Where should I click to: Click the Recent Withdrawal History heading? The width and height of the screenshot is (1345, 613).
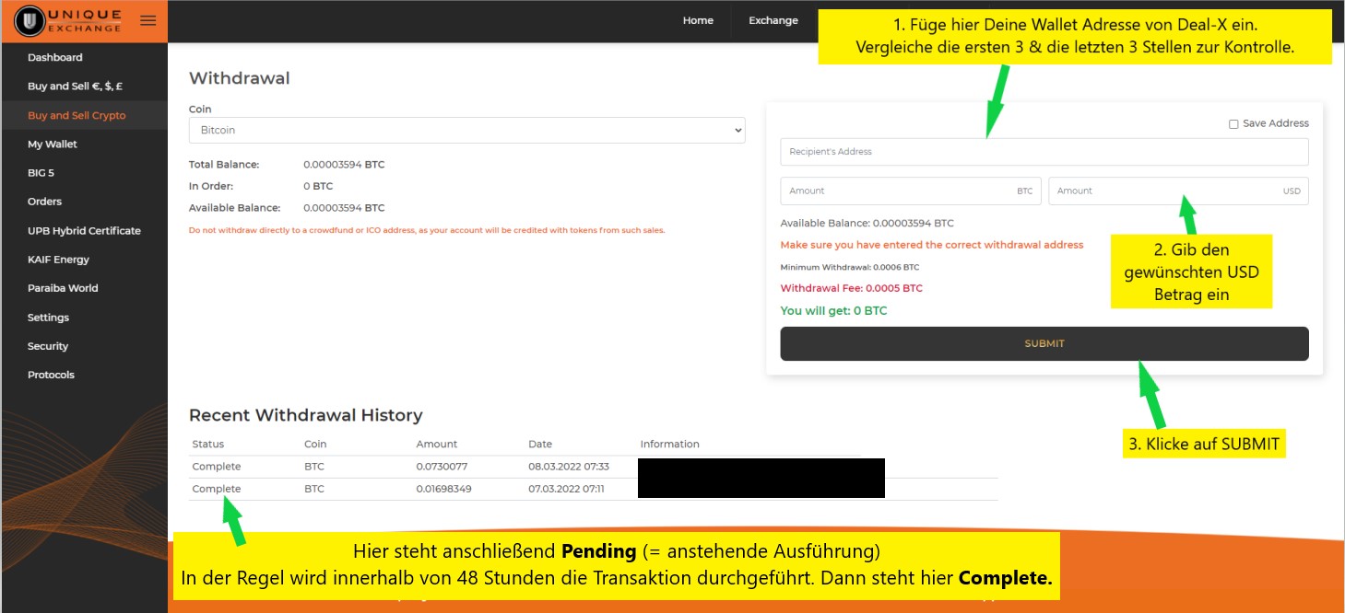306,415
